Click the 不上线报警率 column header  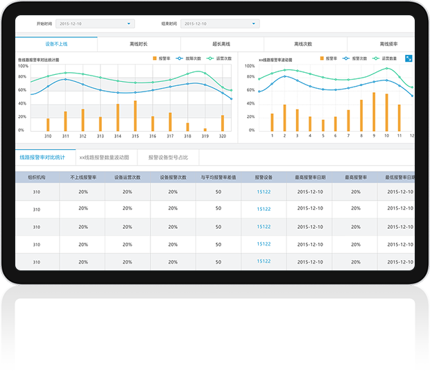pos(83,178)
